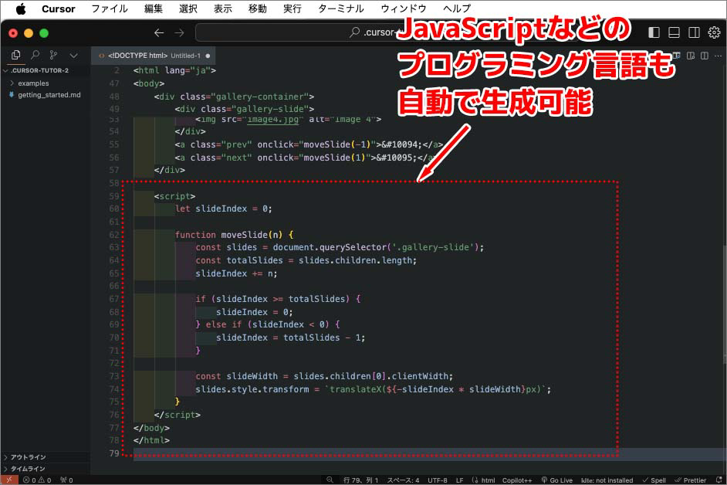Open getting_started.md in the file tree
The image size is (727, 485).
coord(49,95)
